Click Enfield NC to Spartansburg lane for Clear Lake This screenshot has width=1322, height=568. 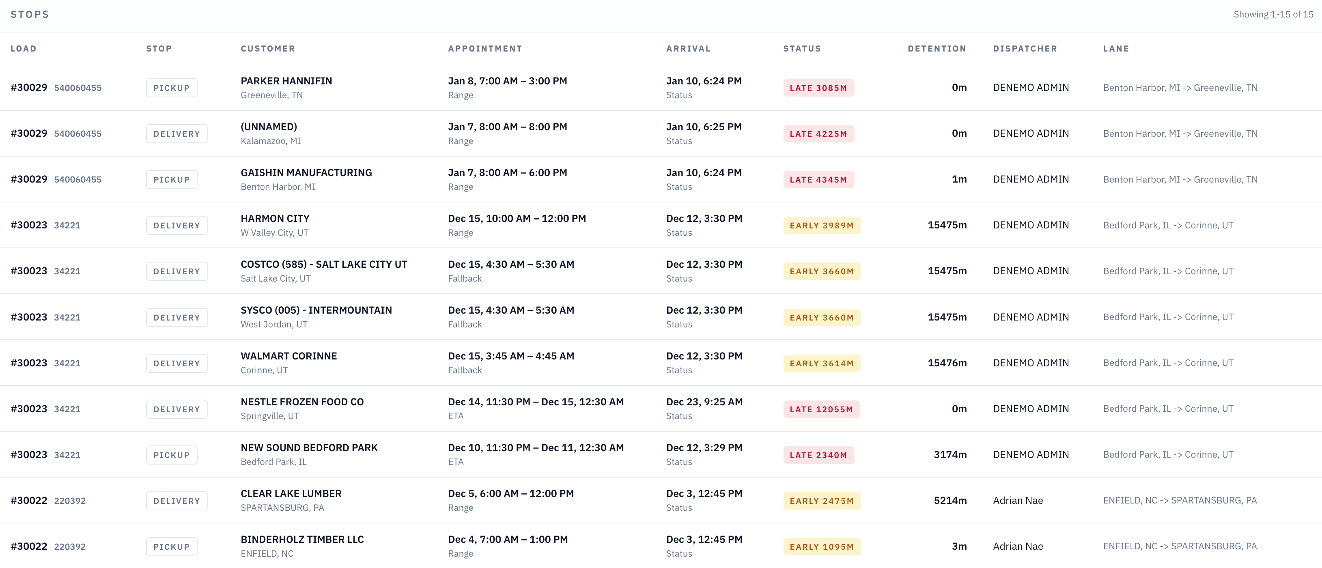pos(1179,501)
